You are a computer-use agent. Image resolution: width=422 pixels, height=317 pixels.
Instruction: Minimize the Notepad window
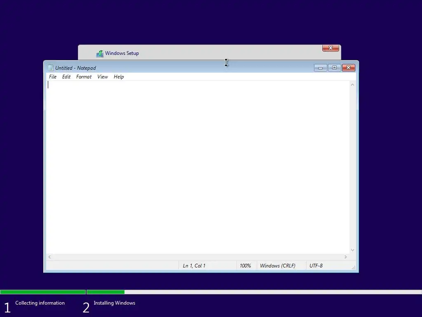click(320, 68)
